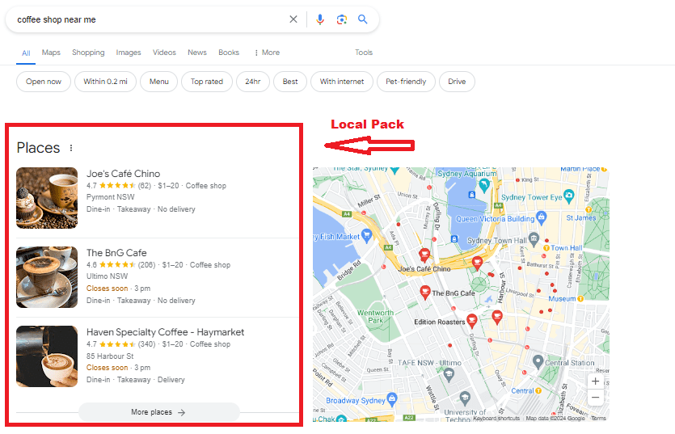
Task: Switch to the Books tab
Action: pyautogui.click(x=229, y=53)
